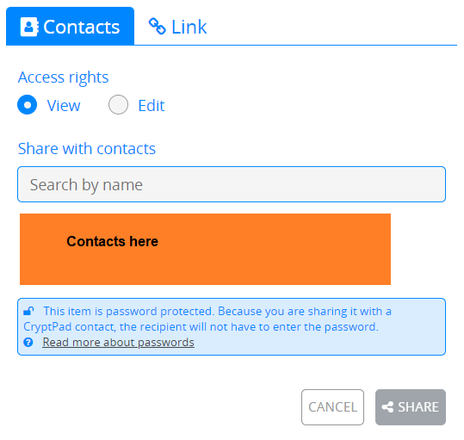Click the orange Contacts here area
The width and height of the screenshot is (464, 440).
coord(205,249)
